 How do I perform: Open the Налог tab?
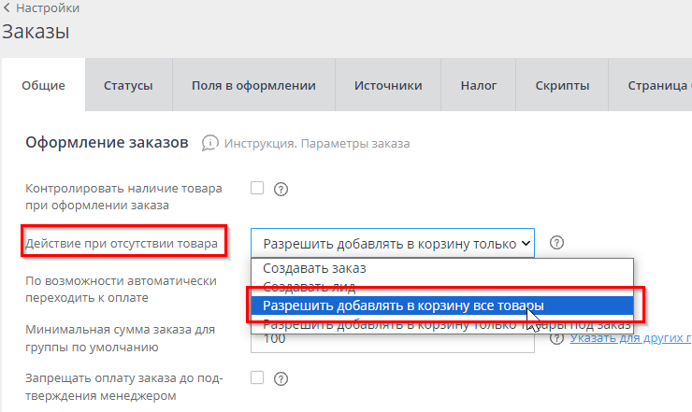478,86
